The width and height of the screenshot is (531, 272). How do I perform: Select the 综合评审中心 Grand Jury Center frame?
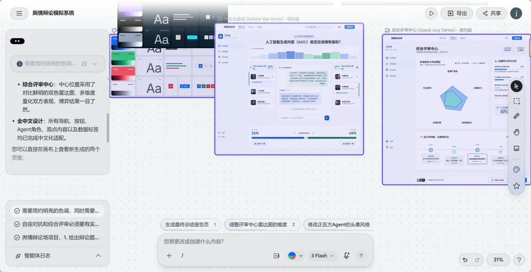coord(456,109)
